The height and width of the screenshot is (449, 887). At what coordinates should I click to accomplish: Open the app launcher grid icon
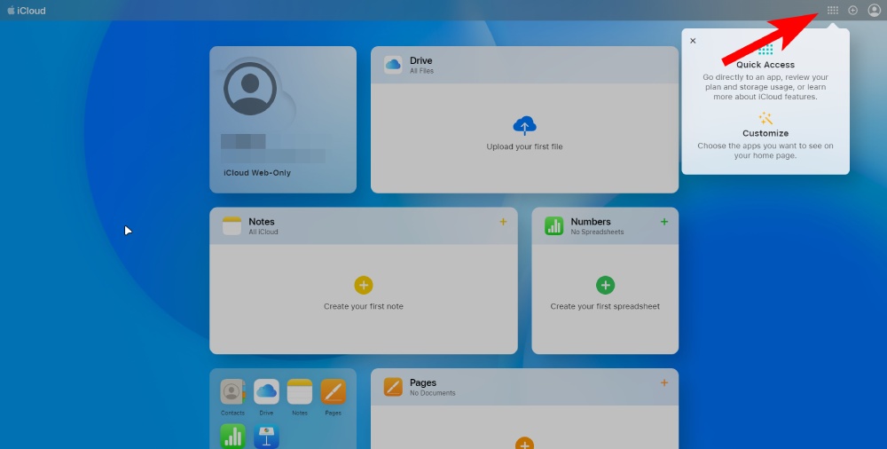coord(832,11)
